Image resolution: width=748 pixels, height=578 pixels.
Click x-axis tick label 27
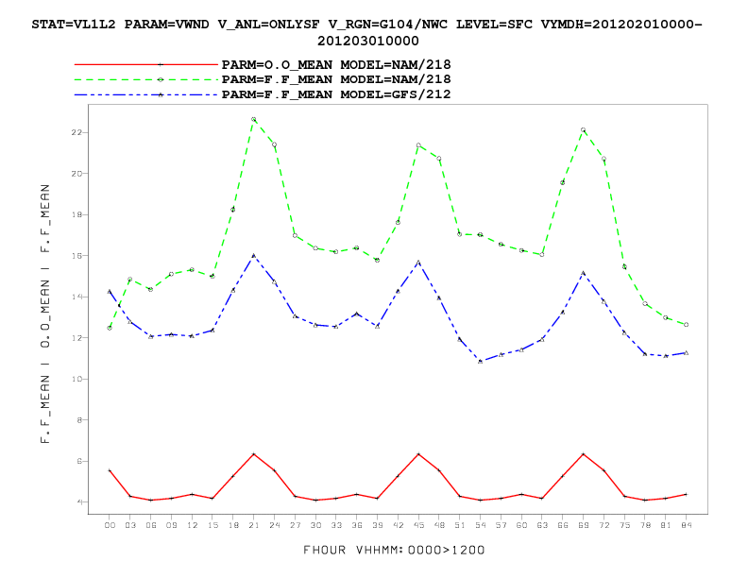(295, 525)
